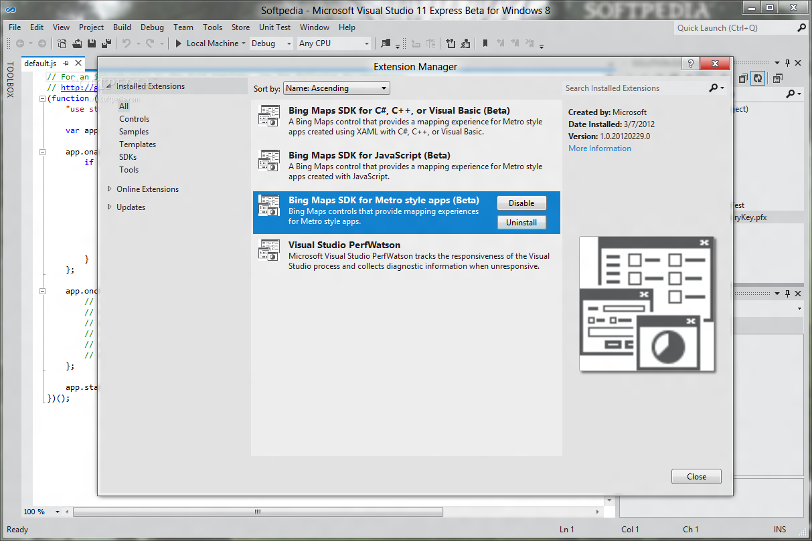The height and width of the screenshot is (541, 812).
Task: Start debugging with the green play arrow
Action: [179, 43]
